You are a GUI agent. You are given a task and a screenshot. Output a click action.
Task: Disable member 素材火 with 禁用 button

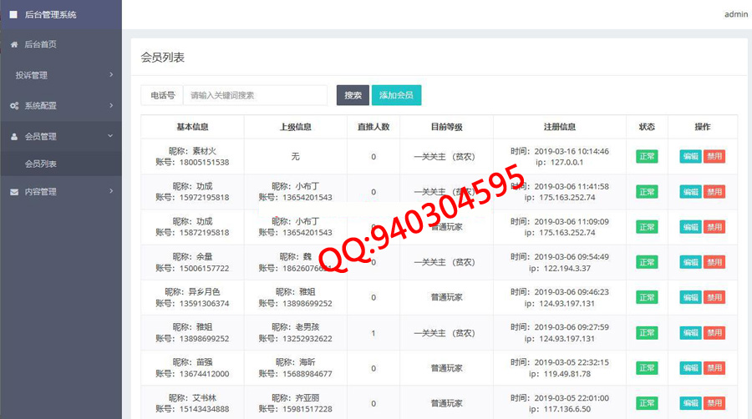pyautogui.click(x=714, y=156)
